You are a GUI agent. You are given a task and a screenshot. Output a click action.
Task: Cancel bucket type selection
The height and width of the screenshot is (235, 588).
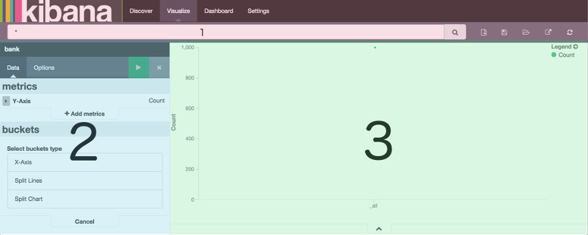[x=84, y=221]
